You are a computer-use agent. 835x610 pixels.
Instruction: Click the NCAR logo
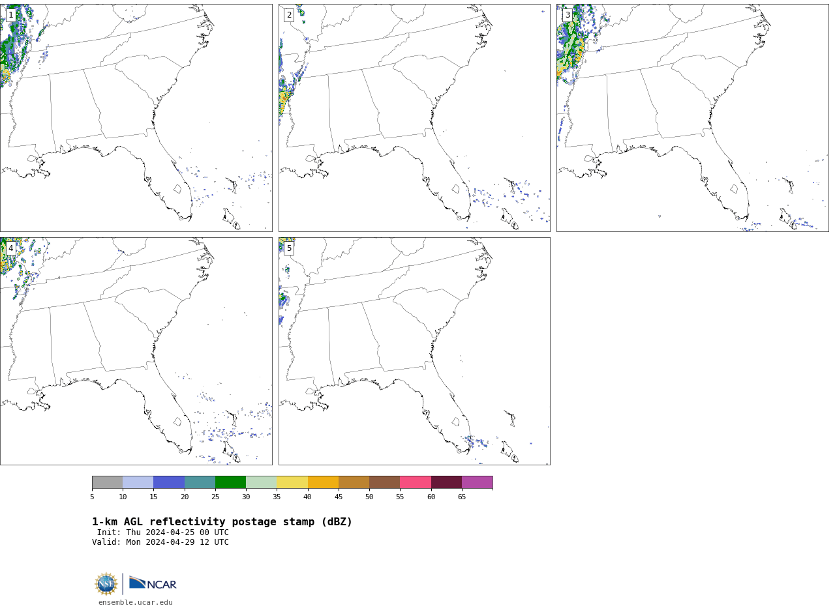point(153,583)
